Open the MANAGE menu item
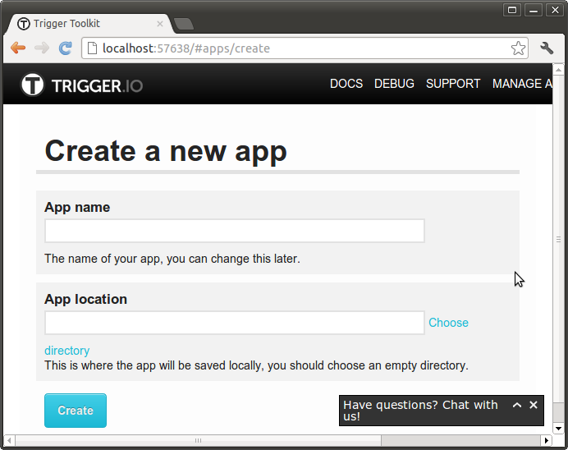This screenshot has height=450, width=568. coord(522,84)
